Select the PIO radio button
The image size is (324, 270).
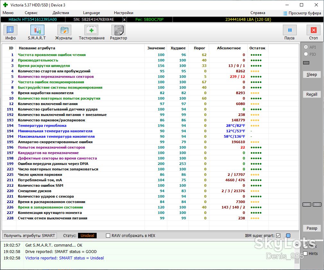(306, 54)
